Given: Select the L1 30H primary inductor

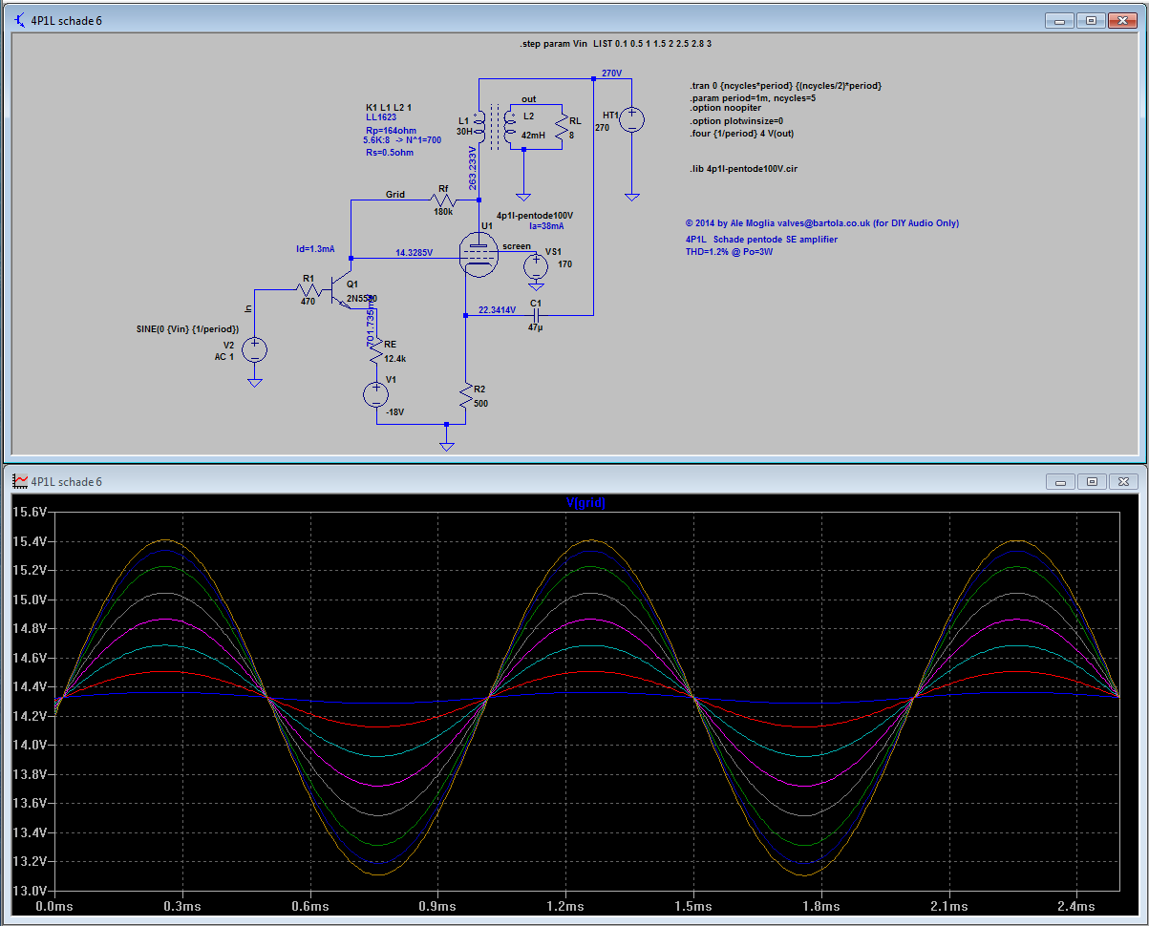Looking at the screenshot, I should (479, 126).
